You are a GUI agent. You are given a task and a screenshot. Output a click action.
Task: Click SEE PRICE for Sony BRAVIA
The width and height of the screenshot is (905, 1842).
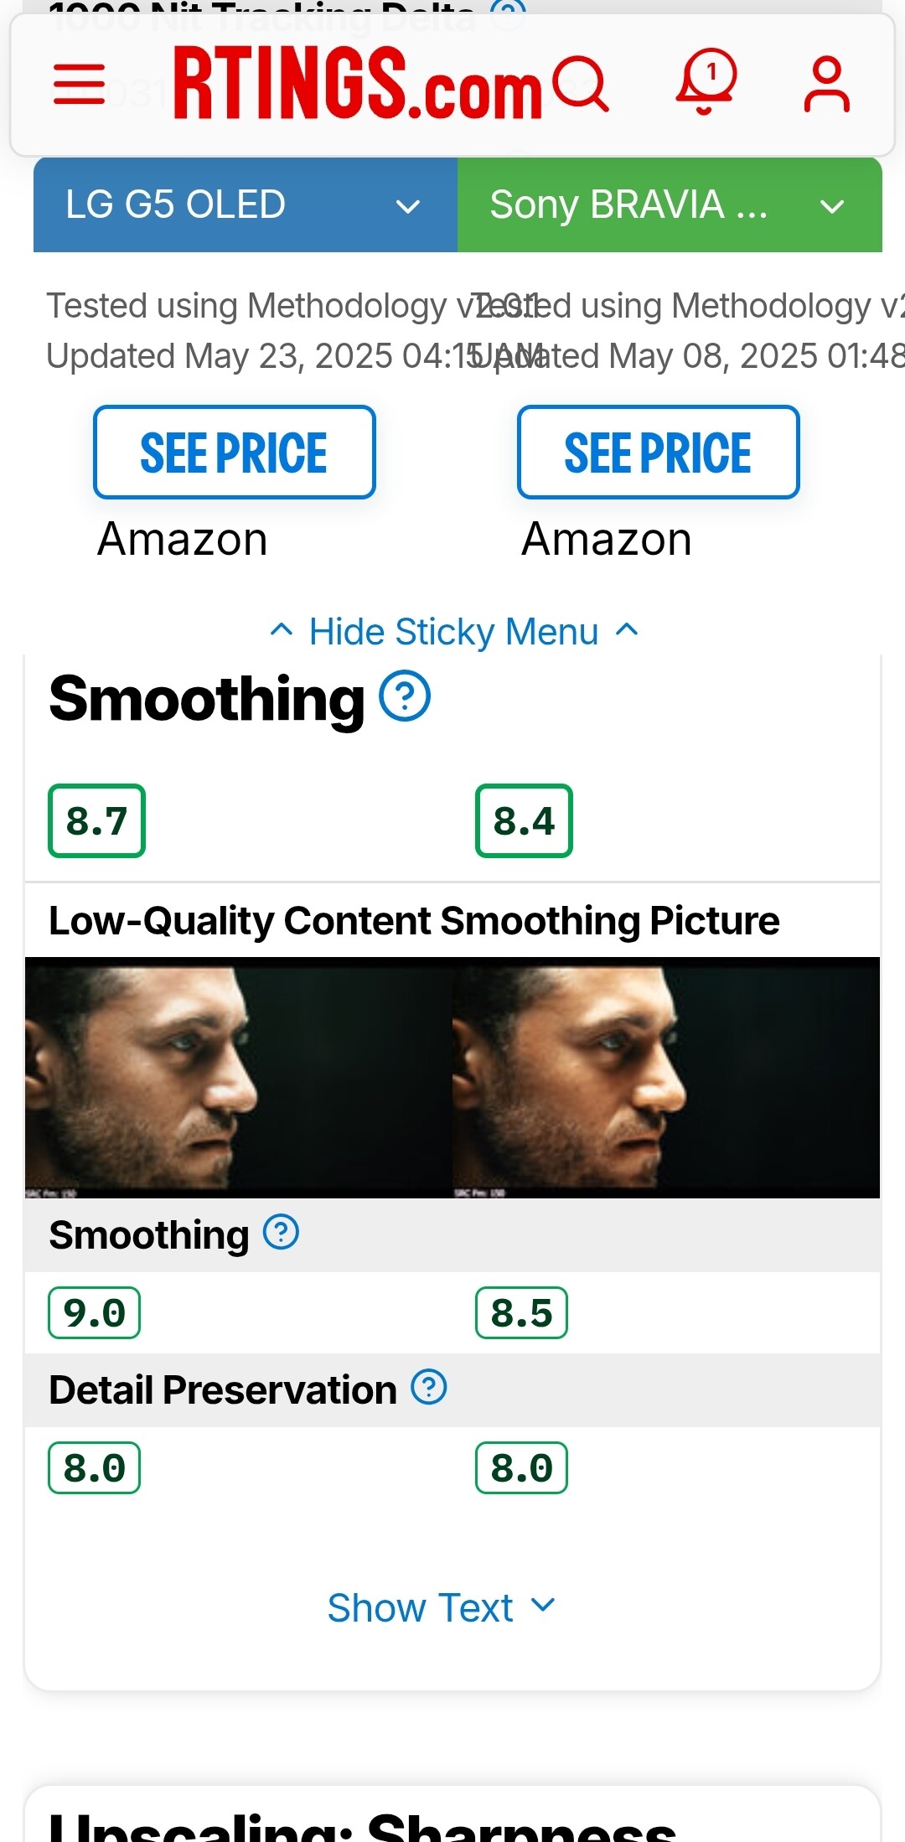coord(658,453)
